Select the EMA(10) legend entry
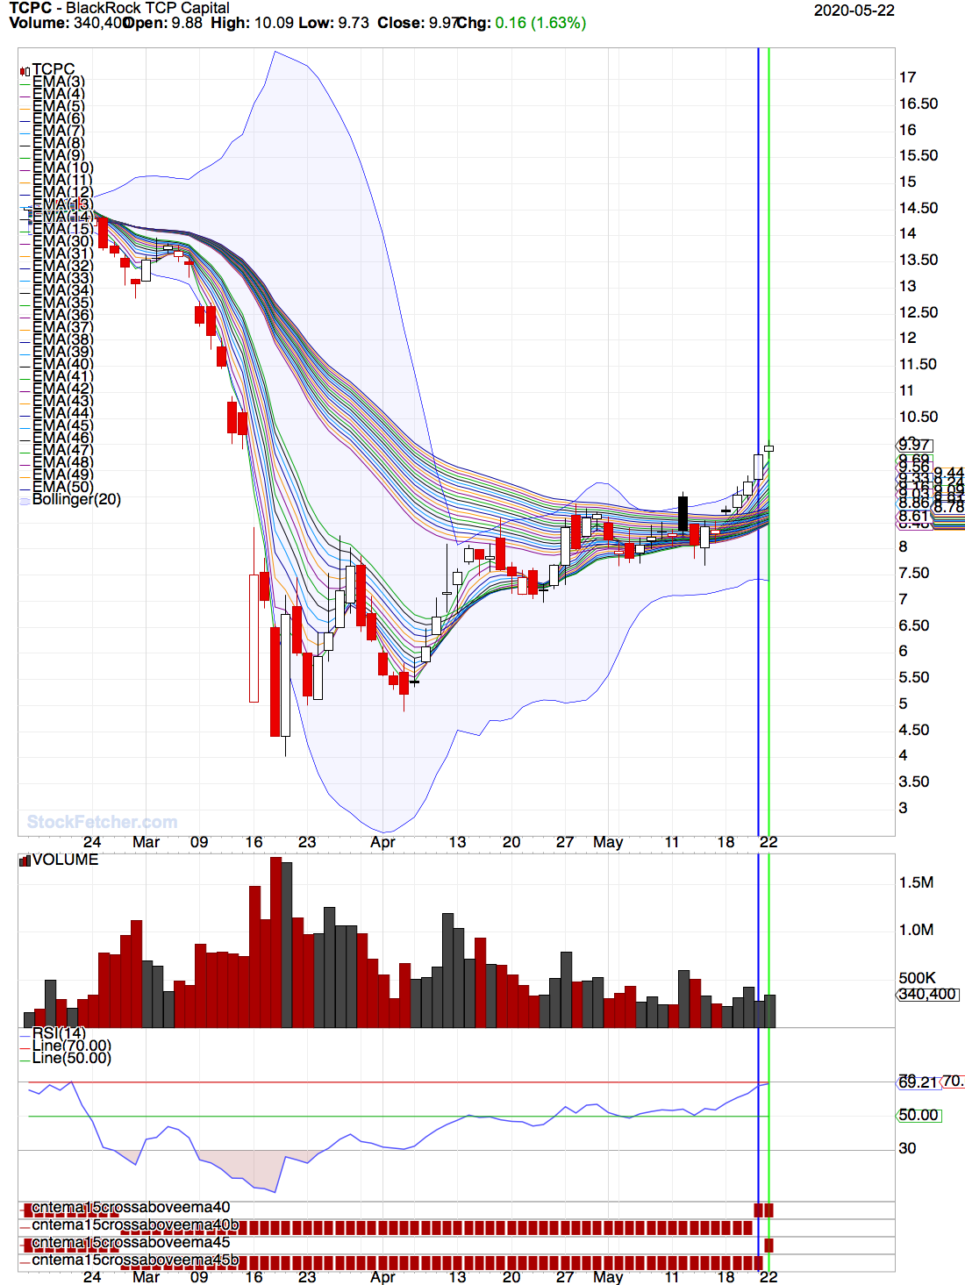 click(x=56, y=168)
